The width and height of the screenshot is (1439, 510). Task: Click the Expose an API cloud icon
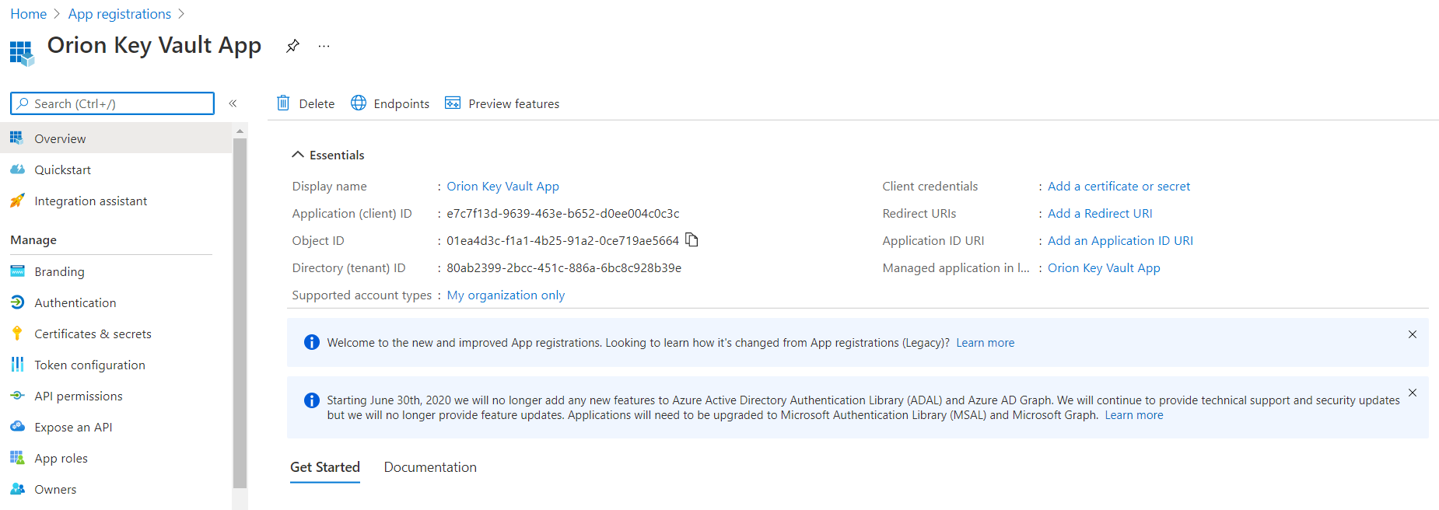pos(17,426)
